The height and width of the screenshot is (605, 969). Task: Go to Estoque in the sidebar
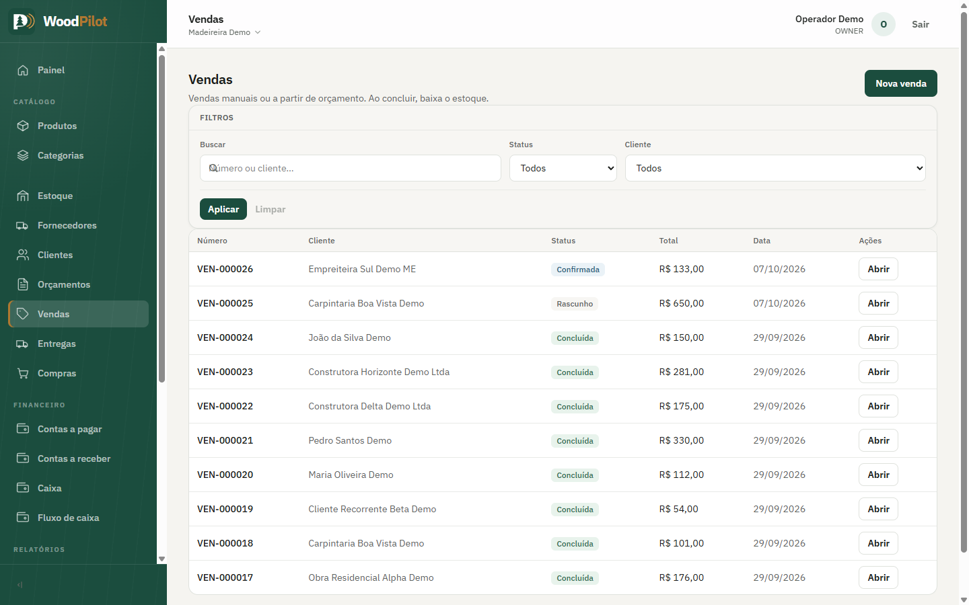[x=79, y=196]
